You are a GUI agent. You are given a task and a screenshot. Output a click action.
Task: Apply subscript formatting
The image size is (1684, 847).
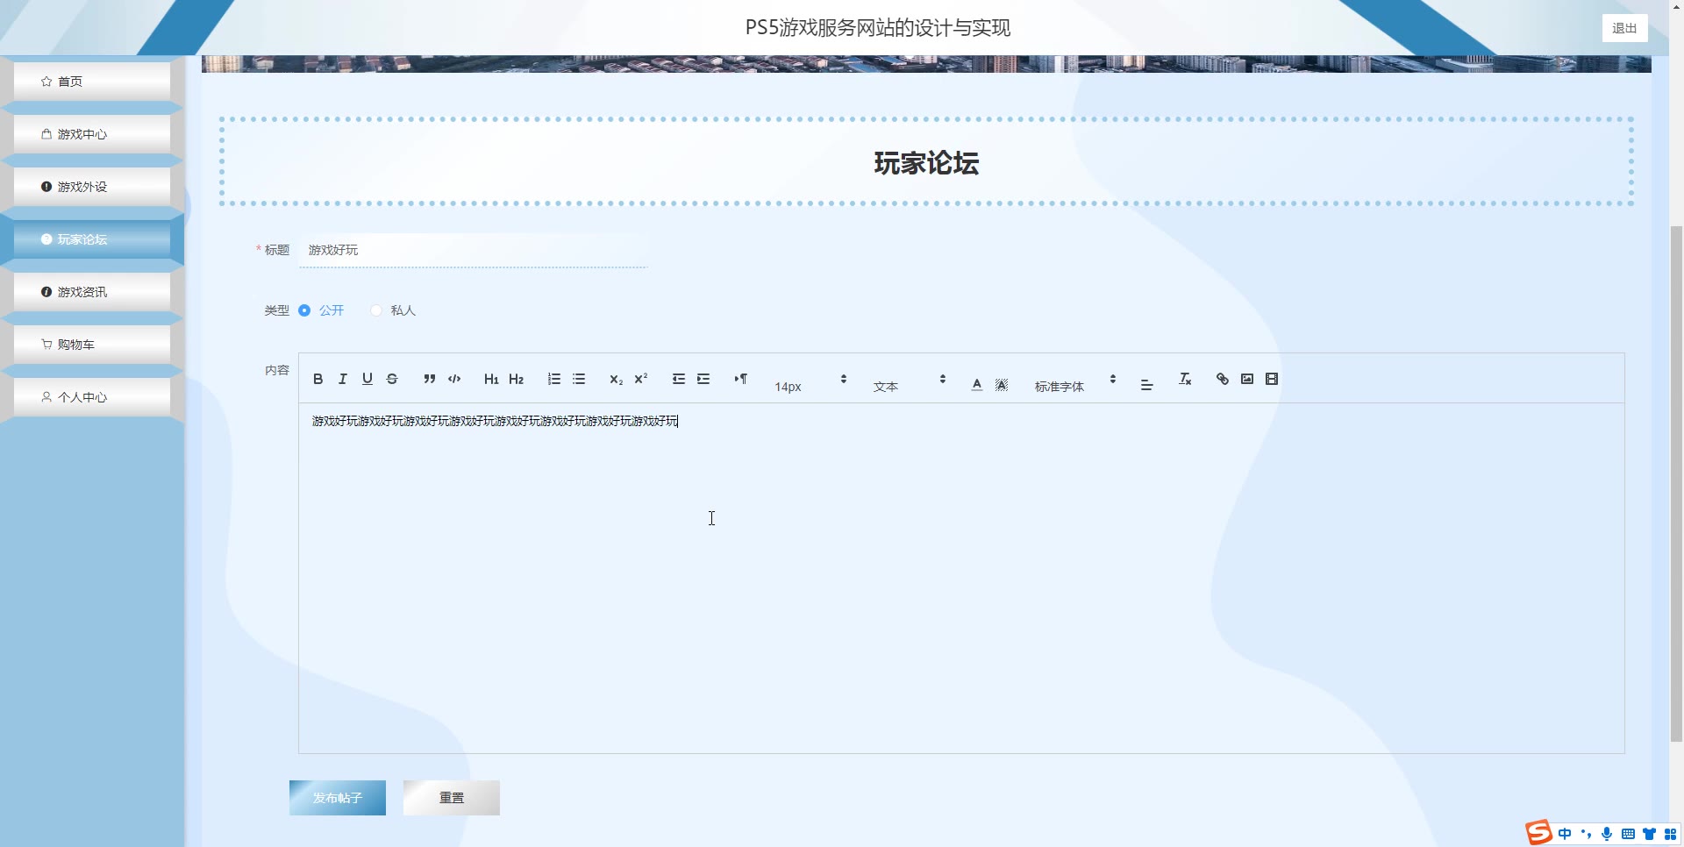[616, 379]
